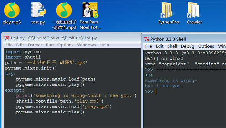Place cursor at the last shell prompt
Viewport: 226px width, 128px height.
[x=156, y=92]
